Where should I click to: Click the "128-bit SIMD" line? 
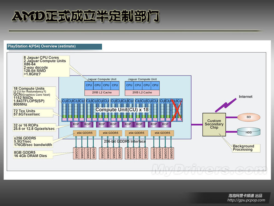tap(35, 71)
